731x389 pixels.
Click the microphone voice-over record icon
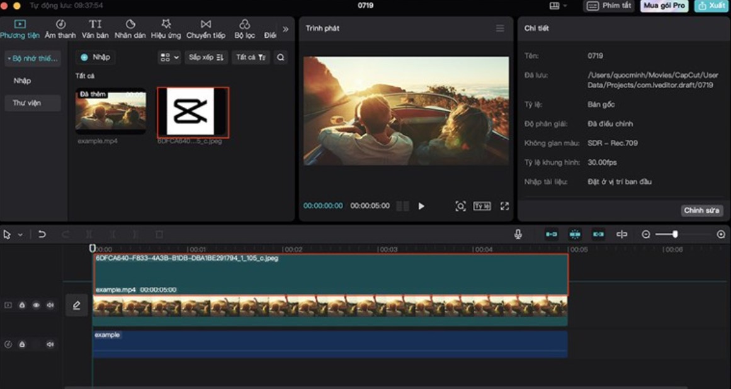pyautogui.click(x=518, y=234)
